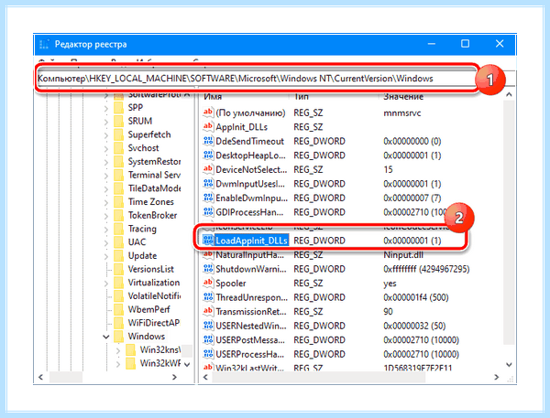Click the folder icon of UAC key
The image size is (550, 418).
tap(118, 242)
